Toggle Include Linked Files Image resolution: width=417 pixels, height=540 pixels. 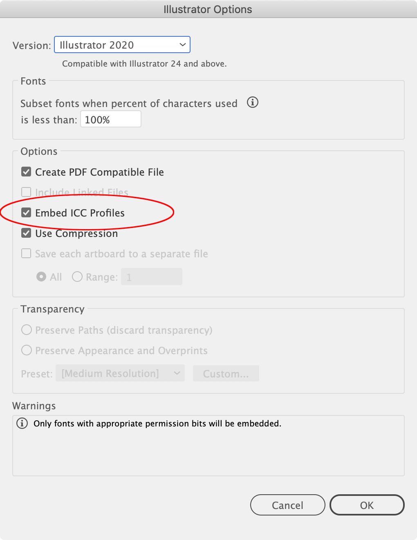pos(26,192)
